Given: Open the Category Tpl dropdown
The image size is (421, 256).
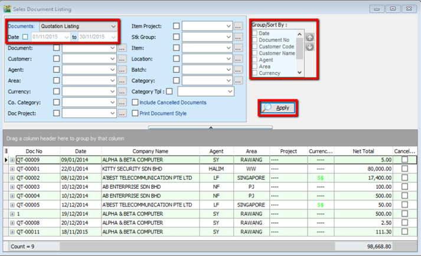Looking at the screenshot, I should tap(229, 91).
